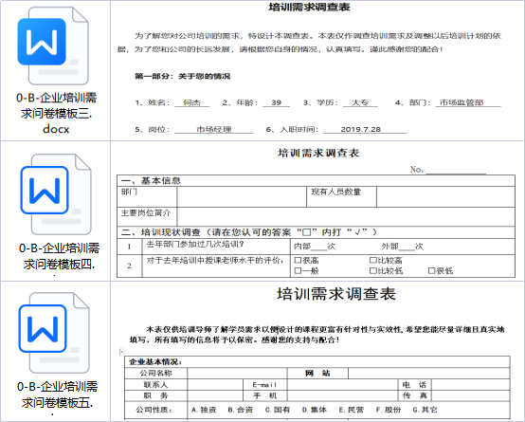The height and width of the screenshot is (422, 525).
Task: Select company type option D.集体
Action: click(314, 410)
